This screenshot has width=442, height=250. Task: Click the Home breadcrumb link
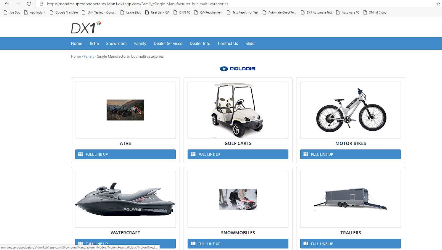[76, 56]
